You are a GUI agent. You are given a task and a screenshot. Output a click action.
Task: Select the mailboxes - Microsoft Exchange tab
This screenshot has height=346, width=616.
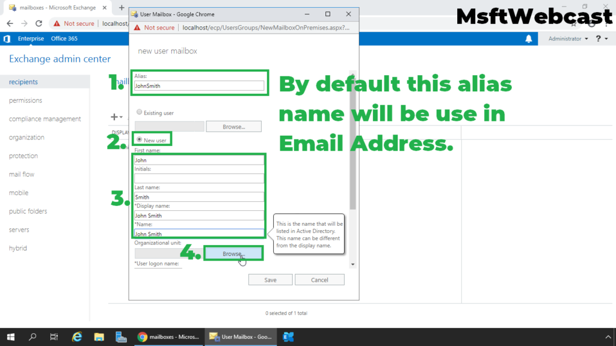(57, 7)
